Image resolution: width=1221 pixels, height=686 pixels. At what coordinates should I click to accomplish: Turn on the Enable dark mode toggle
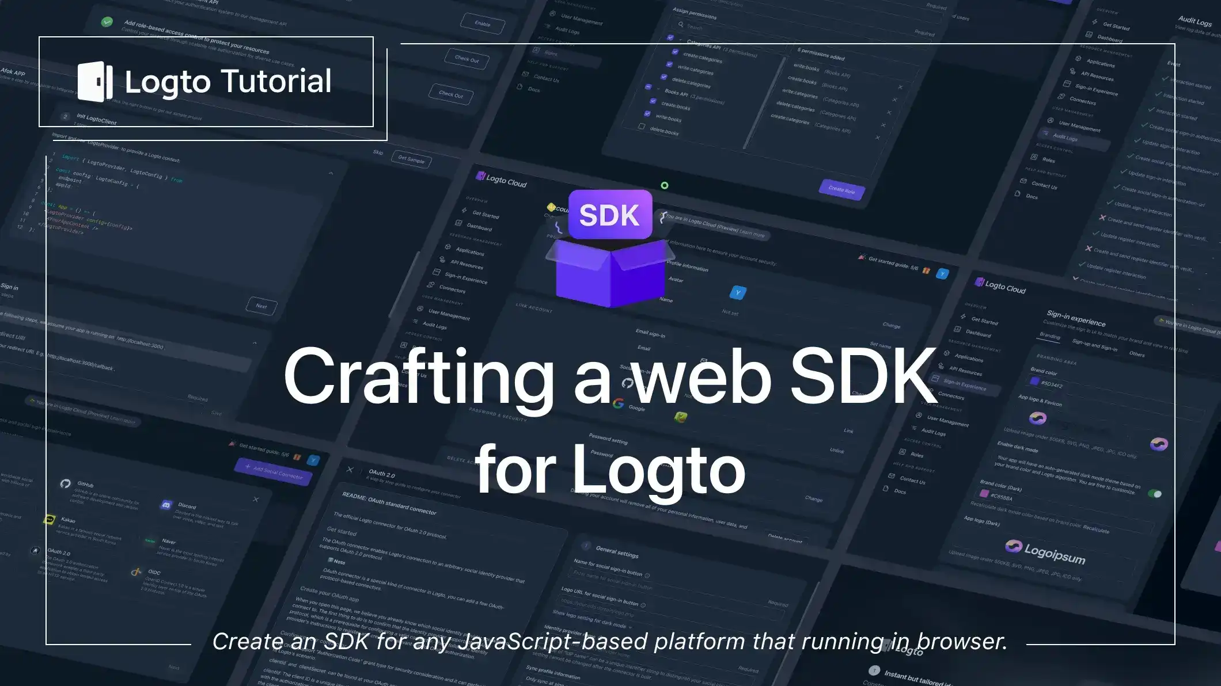[1155, 493]
